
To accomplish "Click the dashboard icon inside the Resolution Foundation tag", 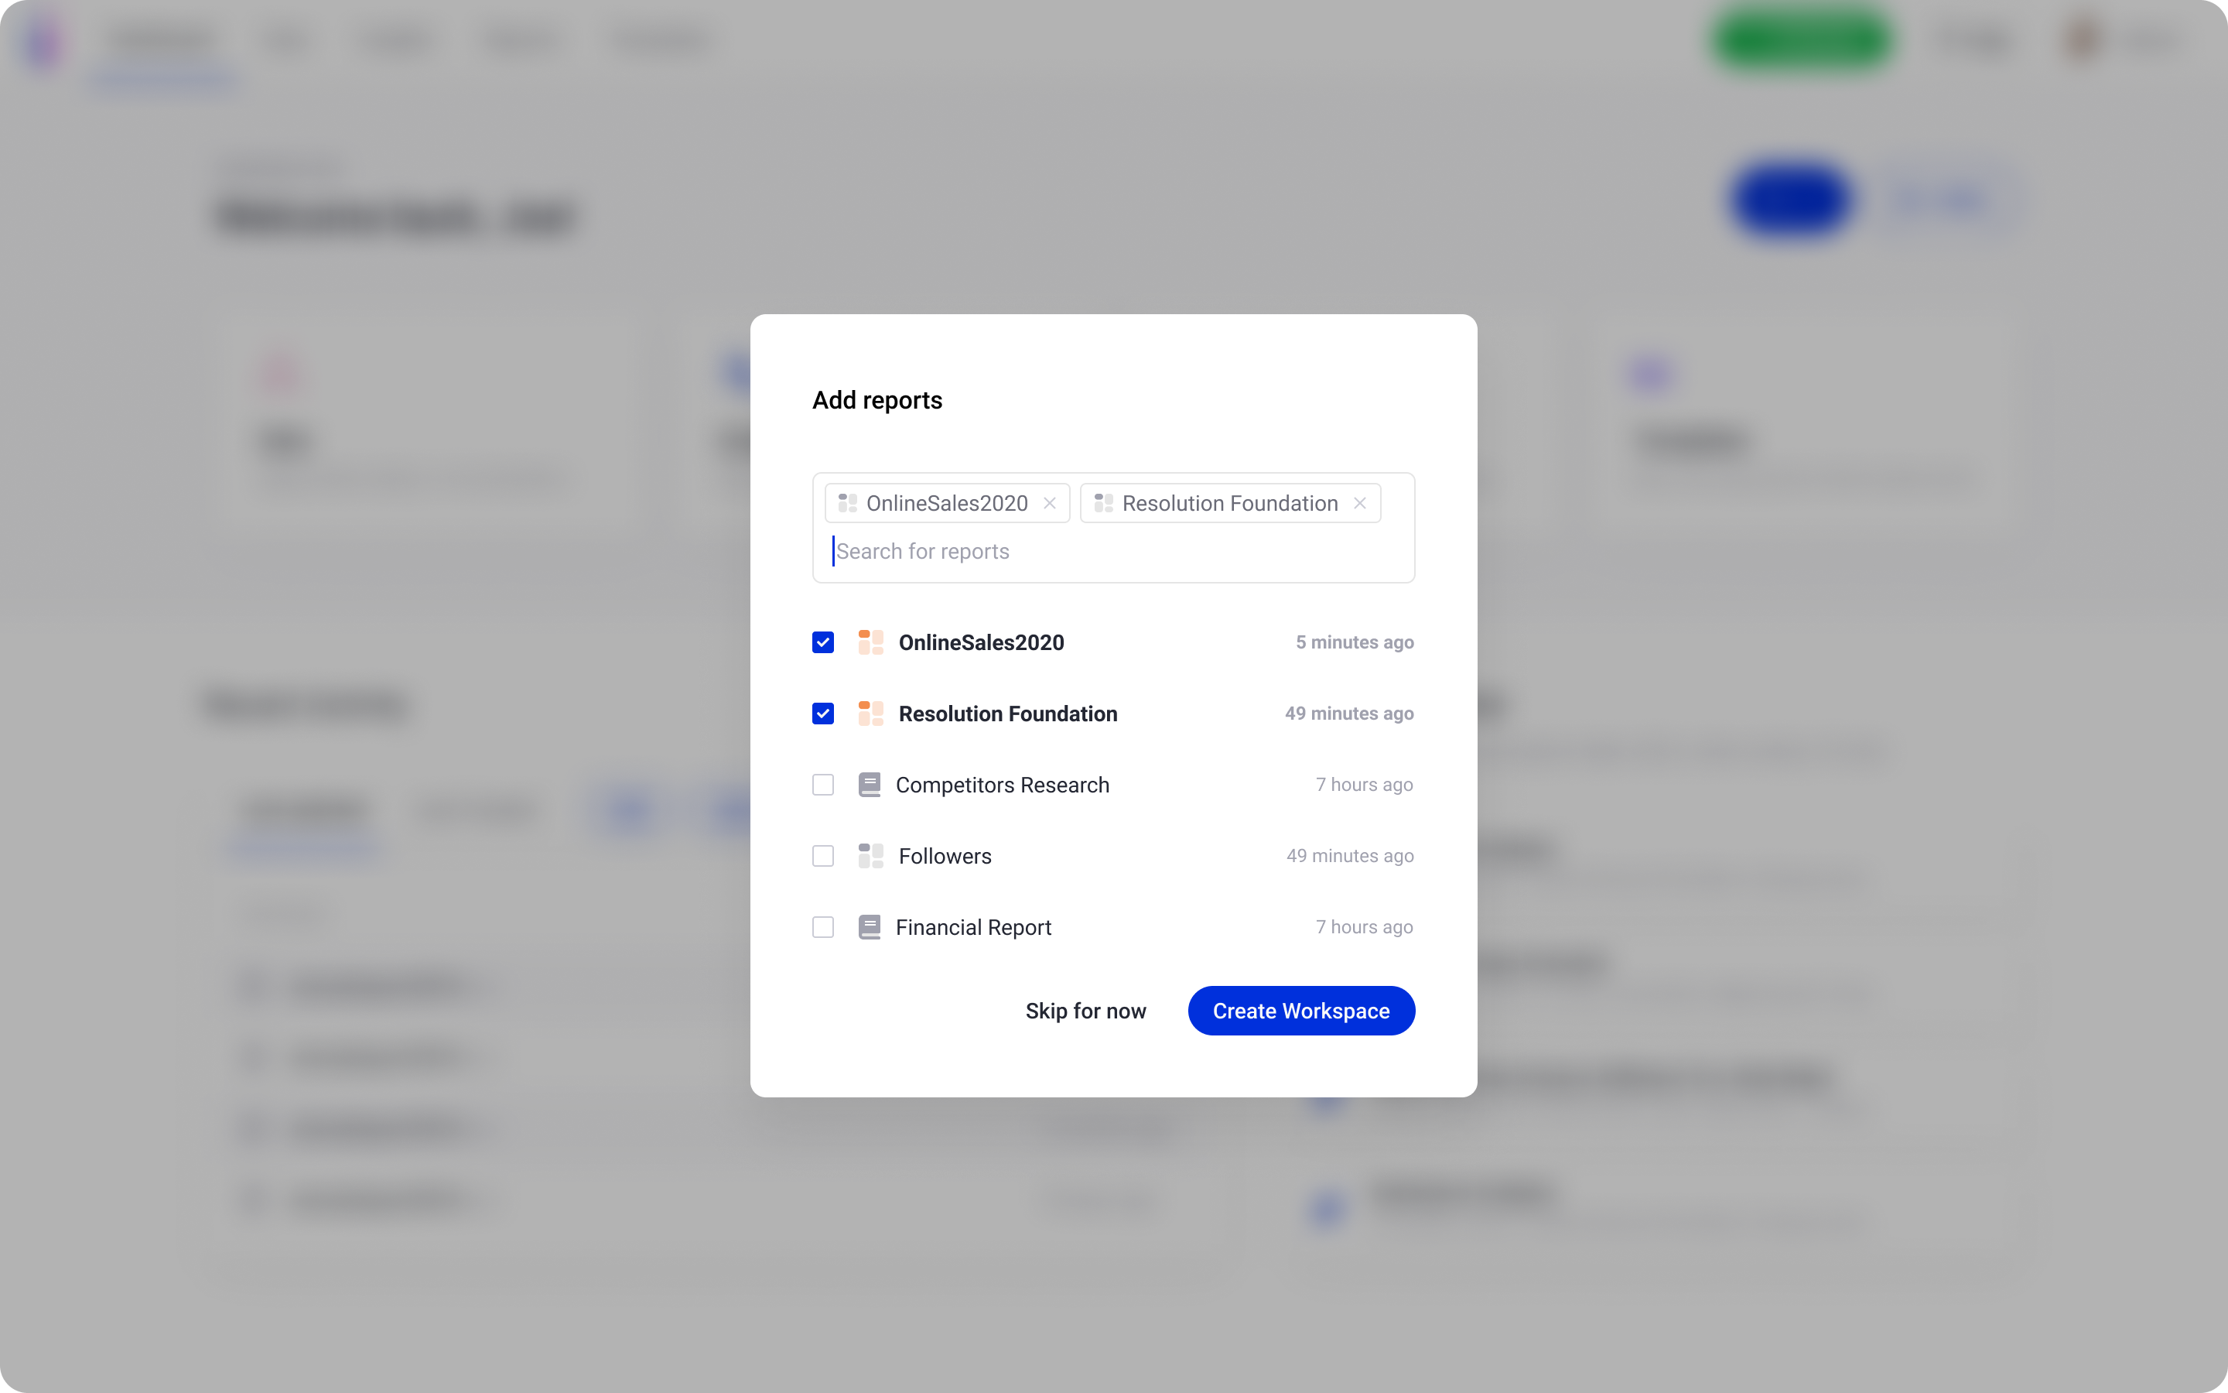I will 1103,503.
